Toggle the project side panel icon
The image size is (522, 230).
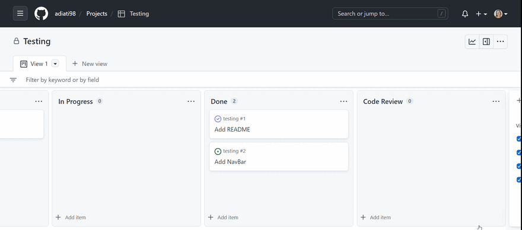486,41
